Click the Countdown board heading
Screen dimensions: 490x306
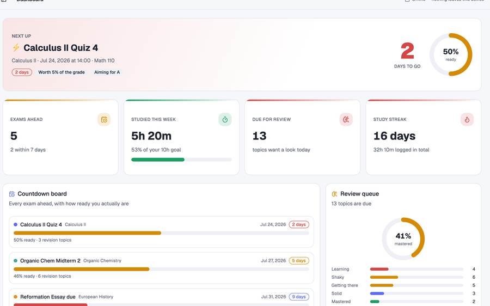42,194
